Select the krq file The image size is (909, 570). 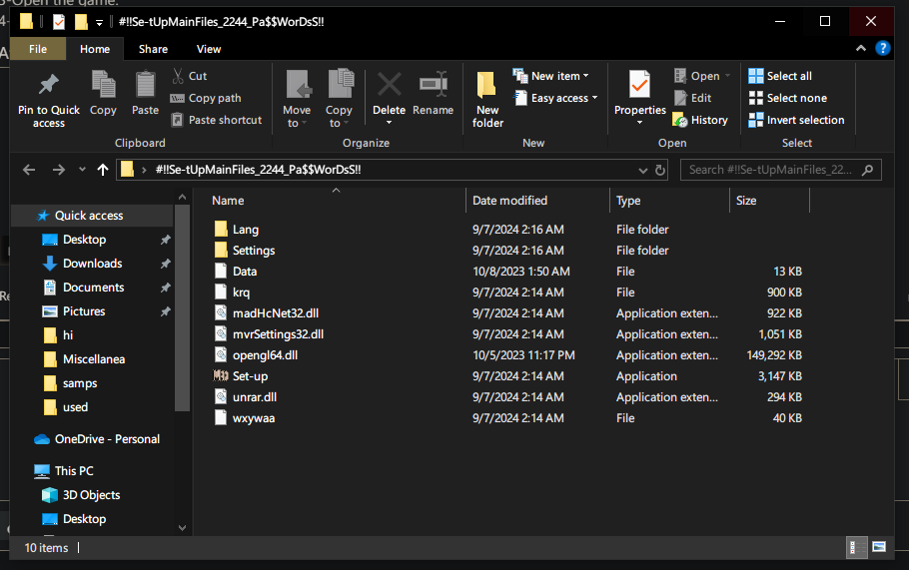(241, 292)
